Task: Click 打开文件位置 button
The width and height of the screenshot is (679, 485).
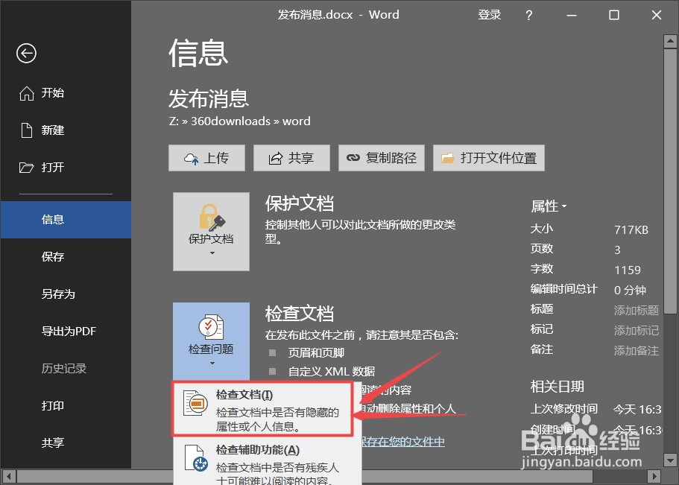Action: [x=489, y=158]
